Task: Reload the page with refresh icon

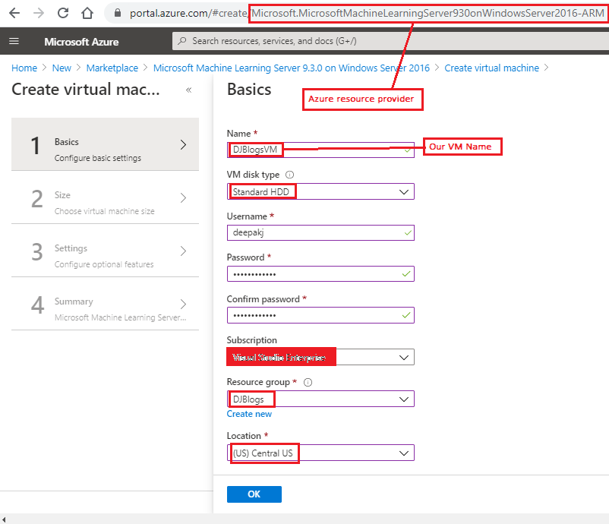Action: (x=63, y=13)
